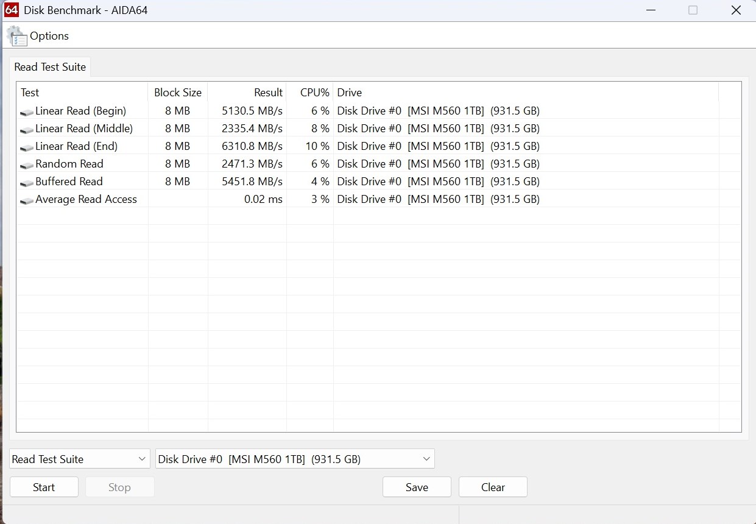
Task: Select the Linear Read (Begin) row text
Action: tap(80, 111)
